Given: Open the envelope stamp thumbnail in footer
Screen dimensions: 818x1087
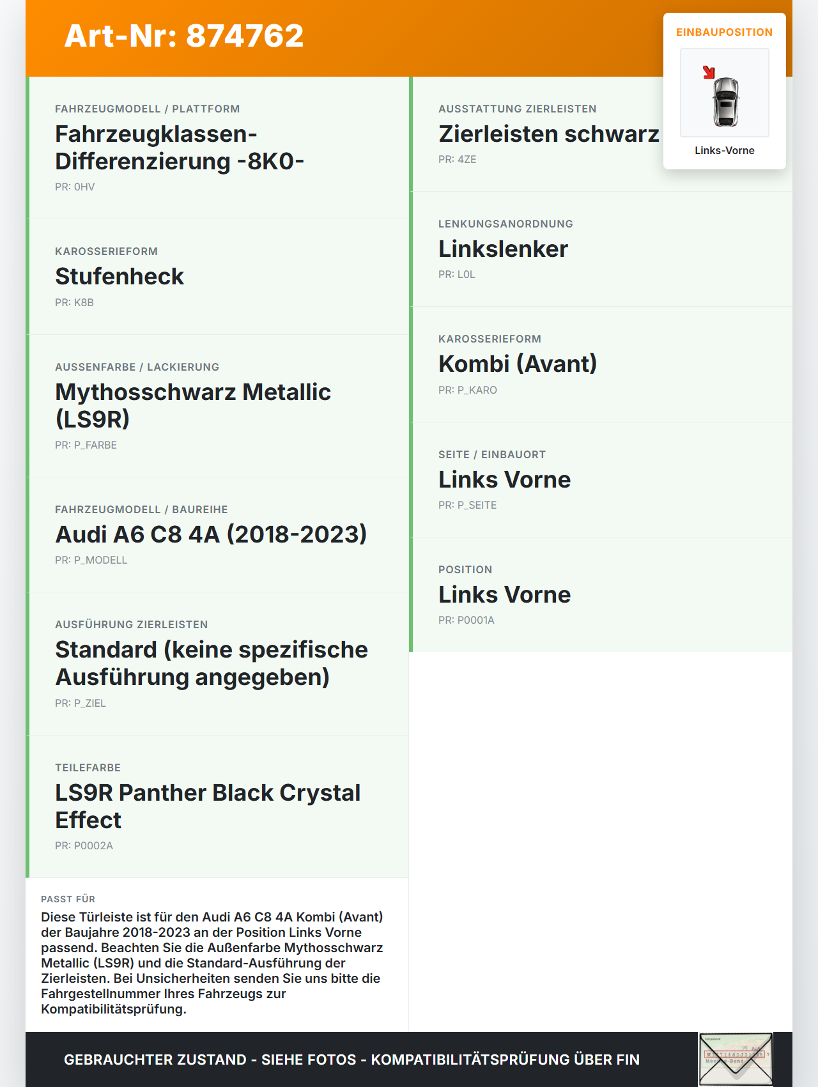Looking at the screenshot, I should (x=736, y=1060).
